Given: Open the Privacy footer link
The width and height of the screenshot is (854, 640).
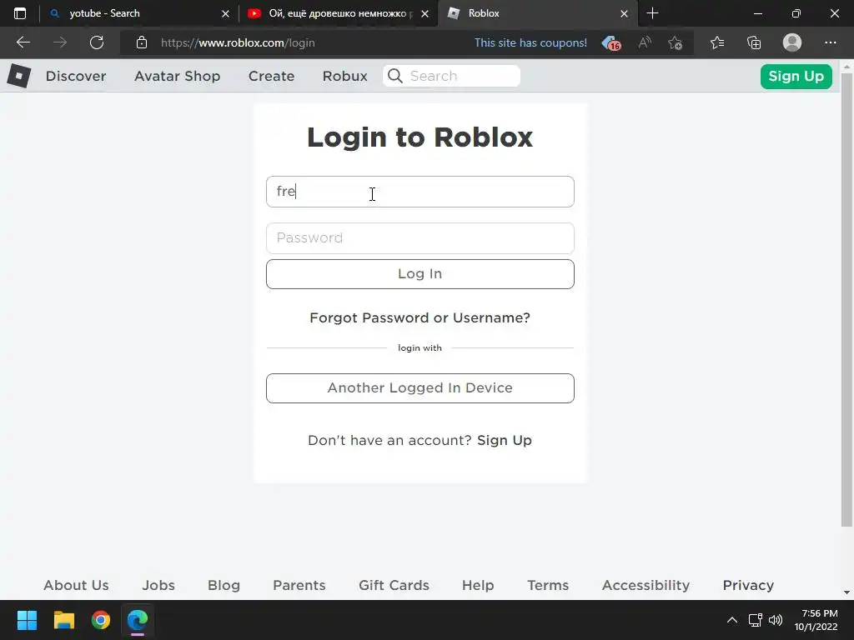Looking at the screenshot, I should tap(748, 585).
